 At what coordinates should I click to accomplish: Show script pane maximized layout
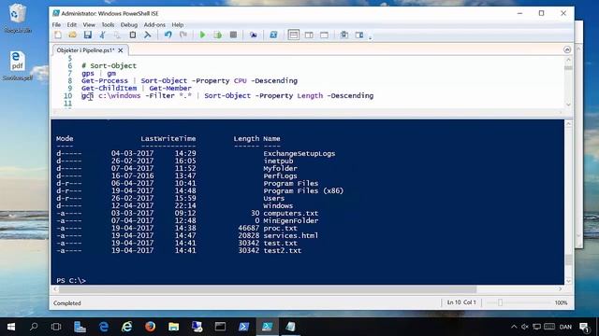(325, 35)
